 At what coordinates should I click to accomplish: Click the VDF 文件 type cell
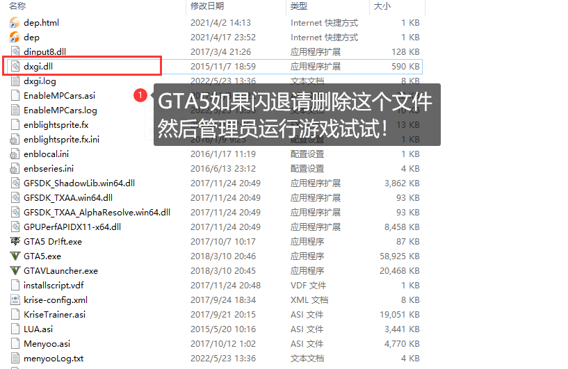(x=308, y=286)
